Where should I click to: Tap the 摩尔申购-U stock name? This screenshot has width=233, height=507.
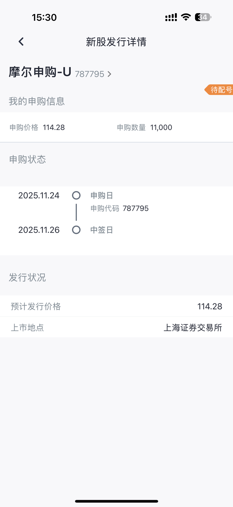click(x=40, y=72)
